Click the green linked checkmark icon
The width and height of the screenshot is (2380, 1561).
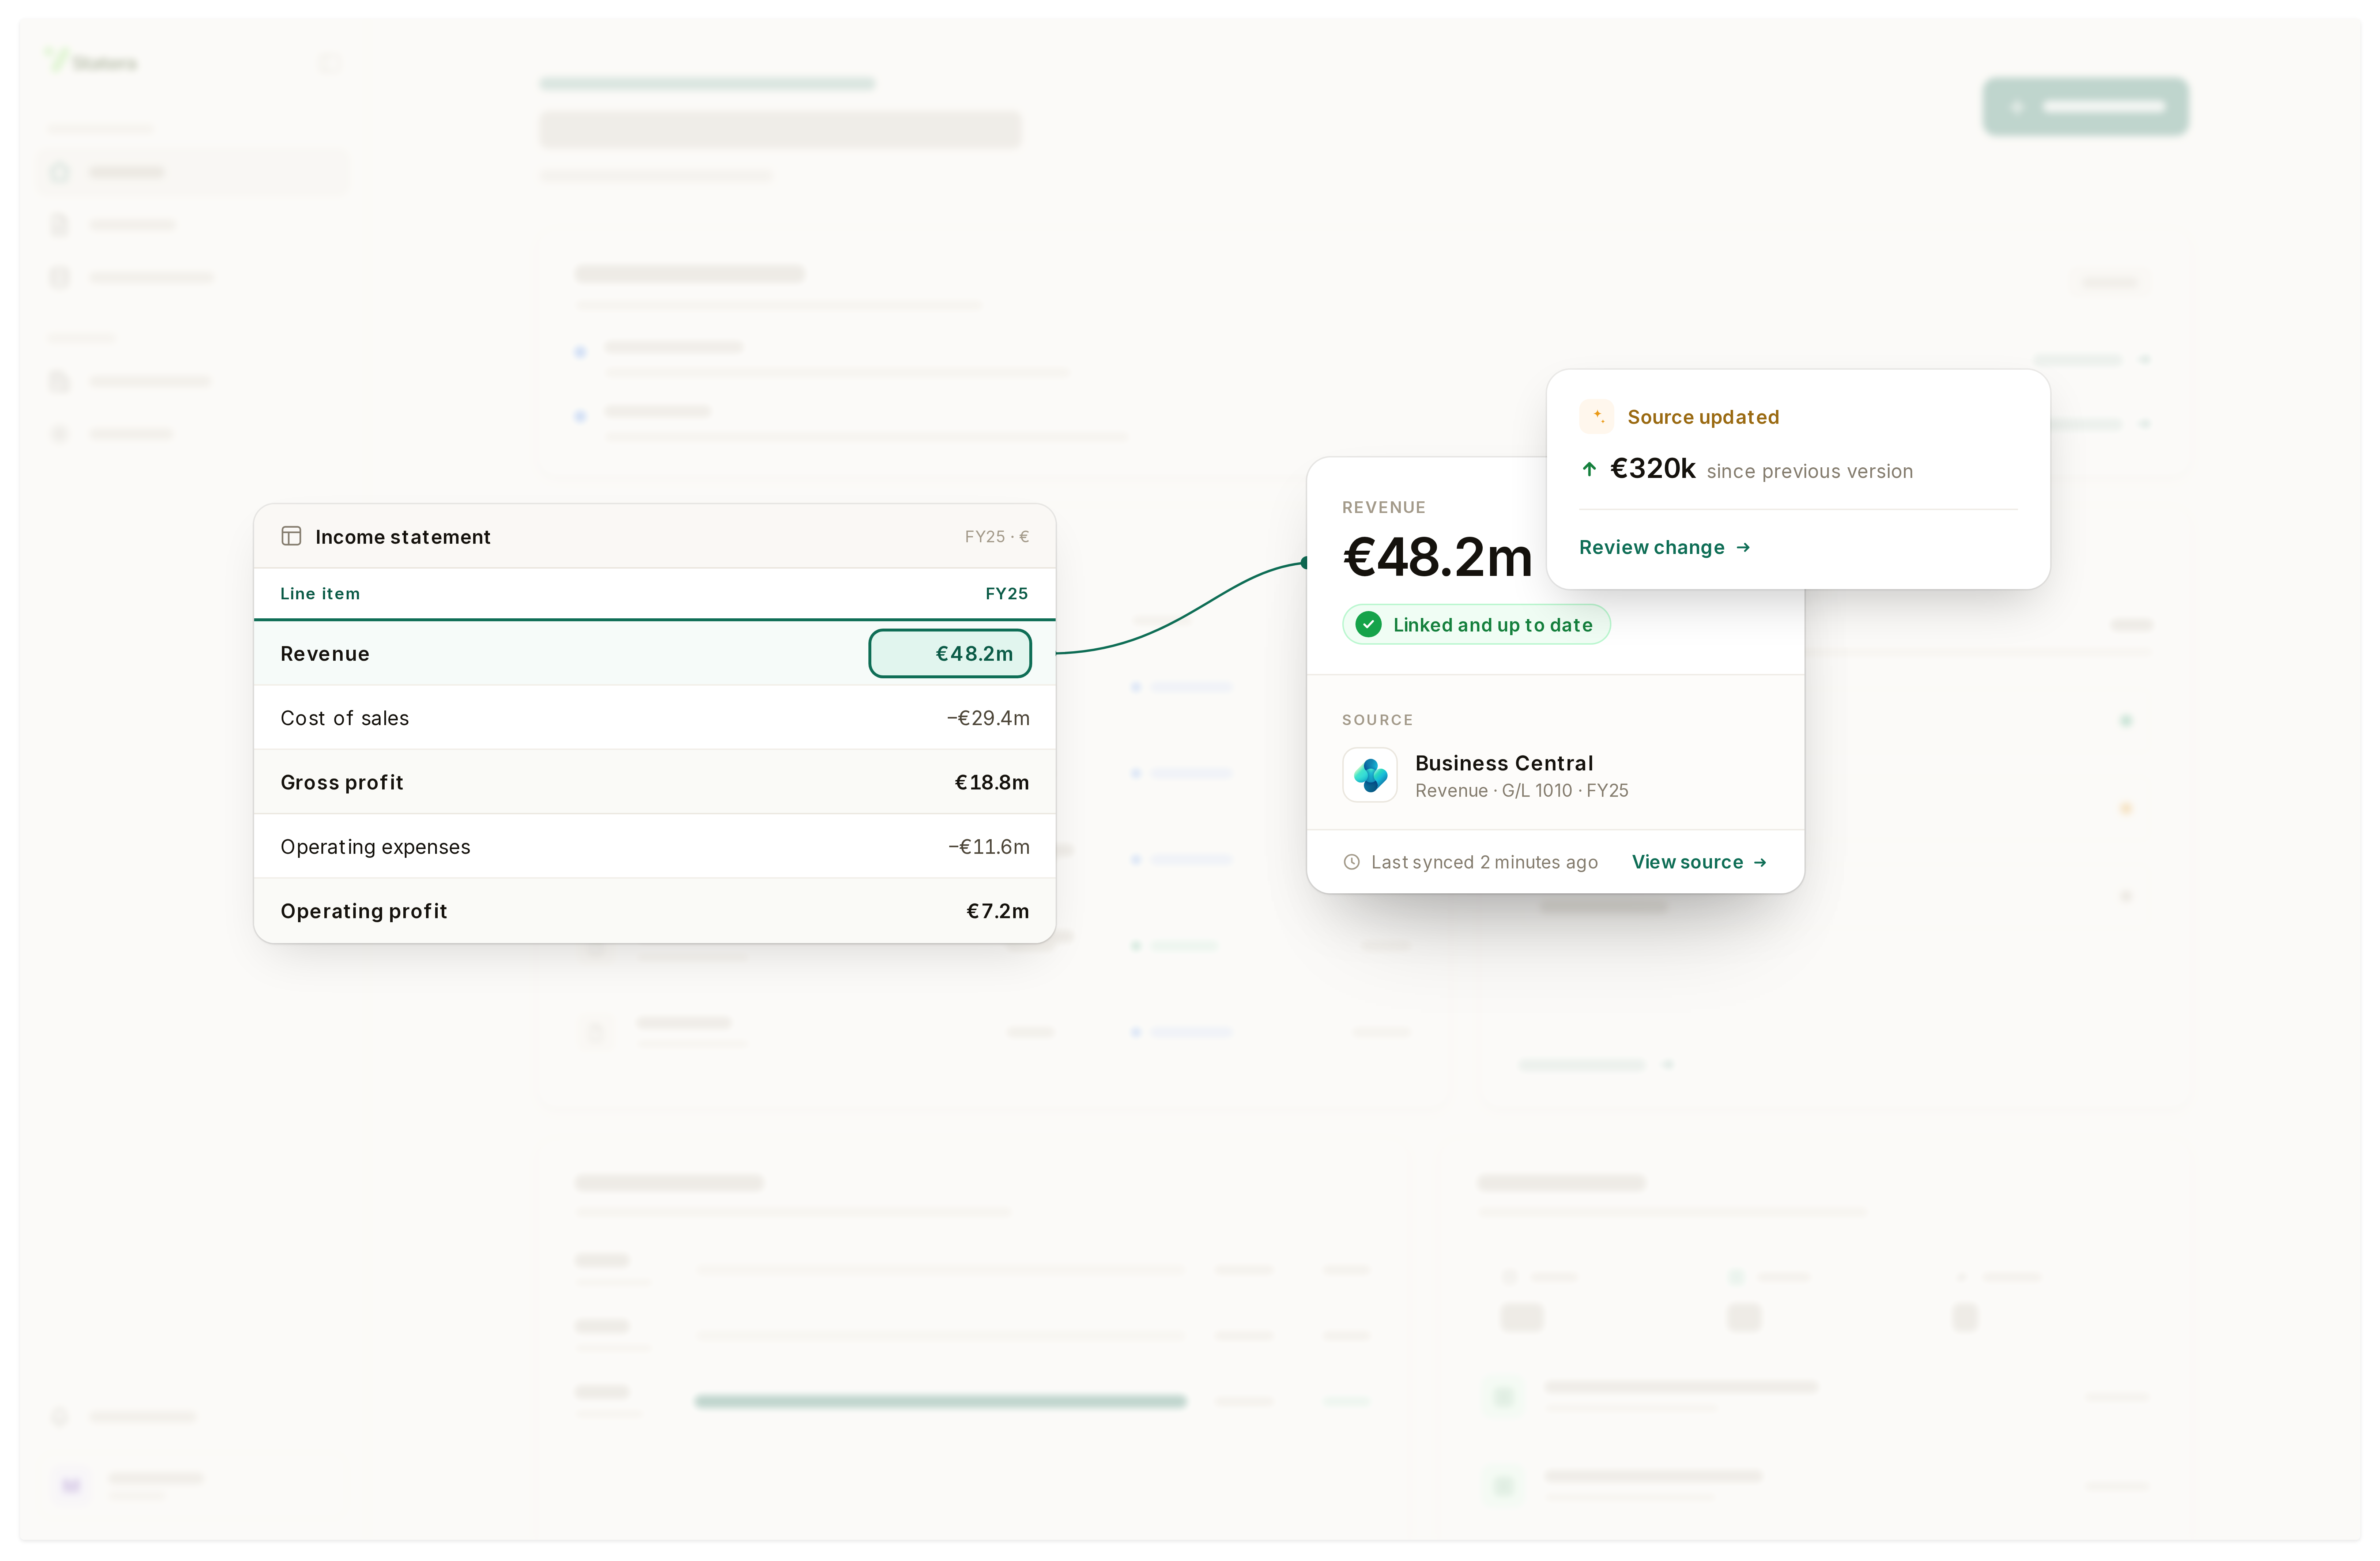click(x=1367, y=624)
